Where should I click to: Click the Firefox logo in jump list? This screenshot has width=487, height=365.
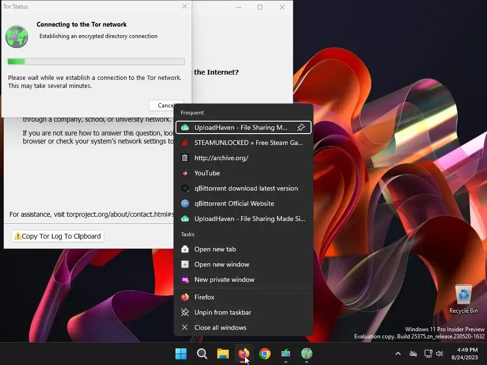click(185, 297)
